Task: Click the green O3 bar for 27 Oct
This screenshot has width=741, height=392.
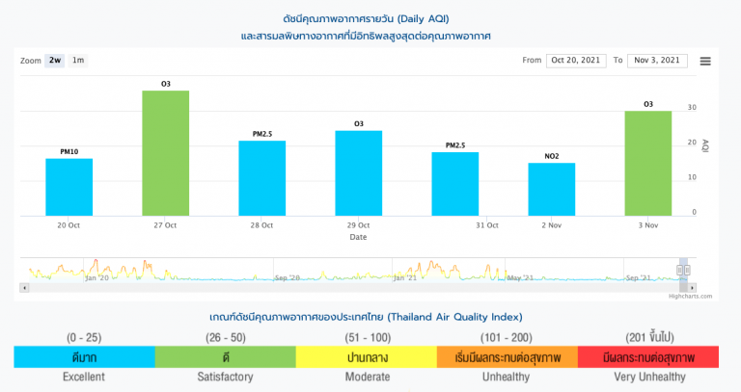Action: coord(166,154)
